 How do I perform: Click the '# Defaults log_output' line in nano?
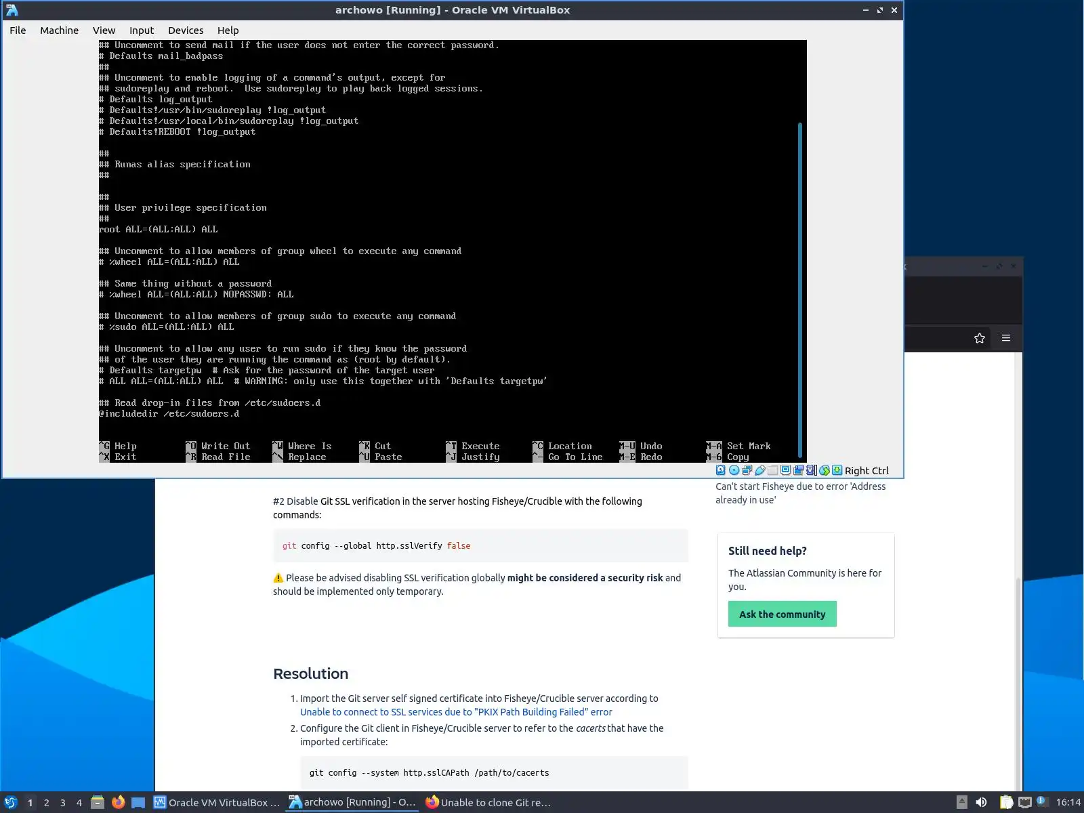click(x=156, y=100)
